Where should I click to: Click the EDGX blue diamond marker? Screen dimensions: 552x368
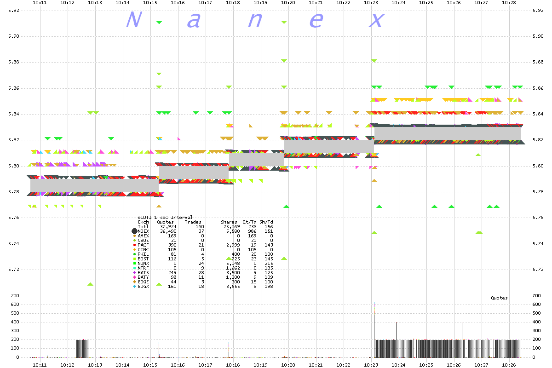[134, 287]
